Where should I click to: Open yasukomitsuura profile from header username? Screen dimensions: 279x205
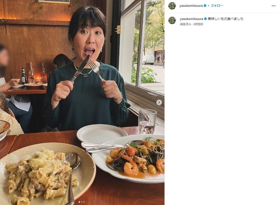tap(191, 6)
